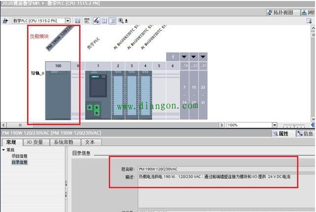316x212 pixels.
Task: Select the AI module in slot 3
Action: (132, 95)
